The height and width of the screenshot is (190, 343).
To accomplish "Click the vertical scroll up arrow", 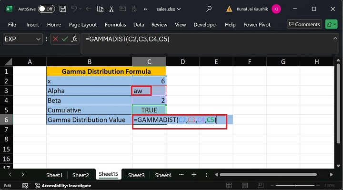I will pyautogui.click(x=338, y=60).
